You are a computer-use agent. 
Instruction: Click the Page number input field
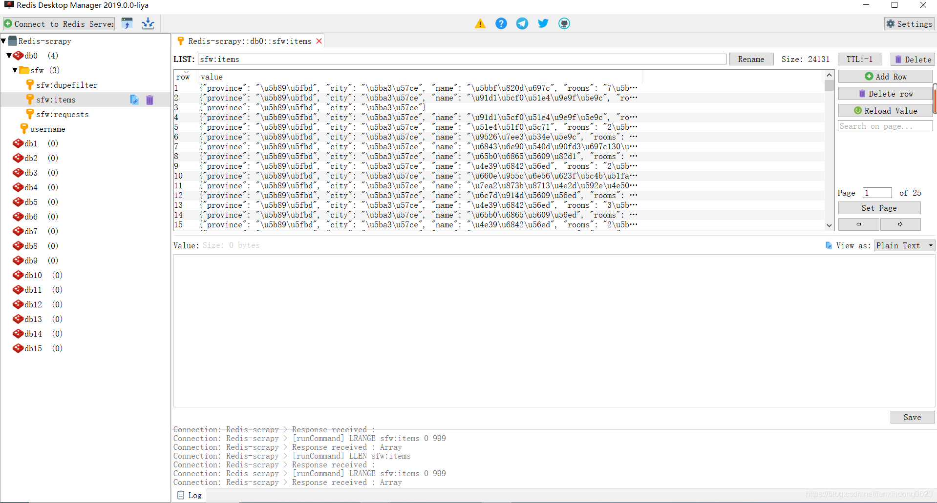click(x=877, y=193)
